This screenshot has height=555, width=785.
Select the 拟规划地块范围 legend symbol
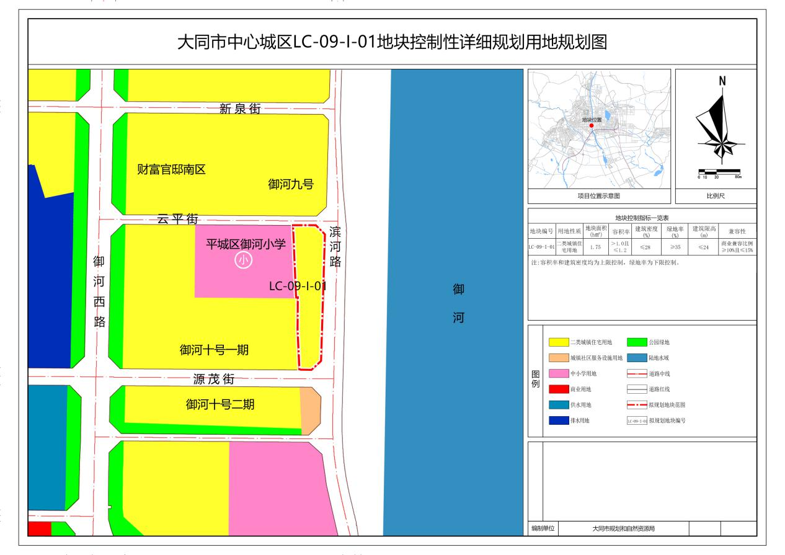pos(637,404)
